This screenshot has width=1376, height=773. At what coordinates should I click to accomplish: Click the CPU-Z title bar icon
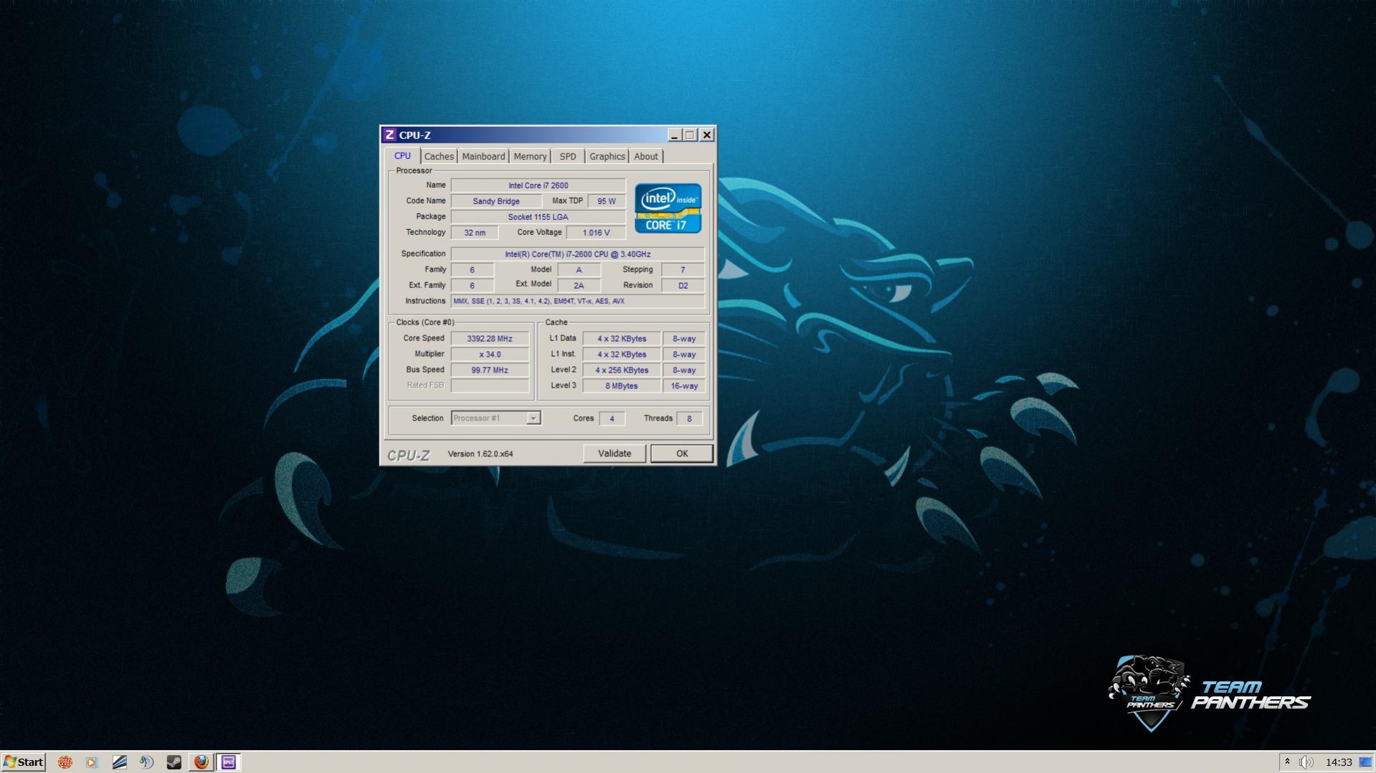point(389,135)
